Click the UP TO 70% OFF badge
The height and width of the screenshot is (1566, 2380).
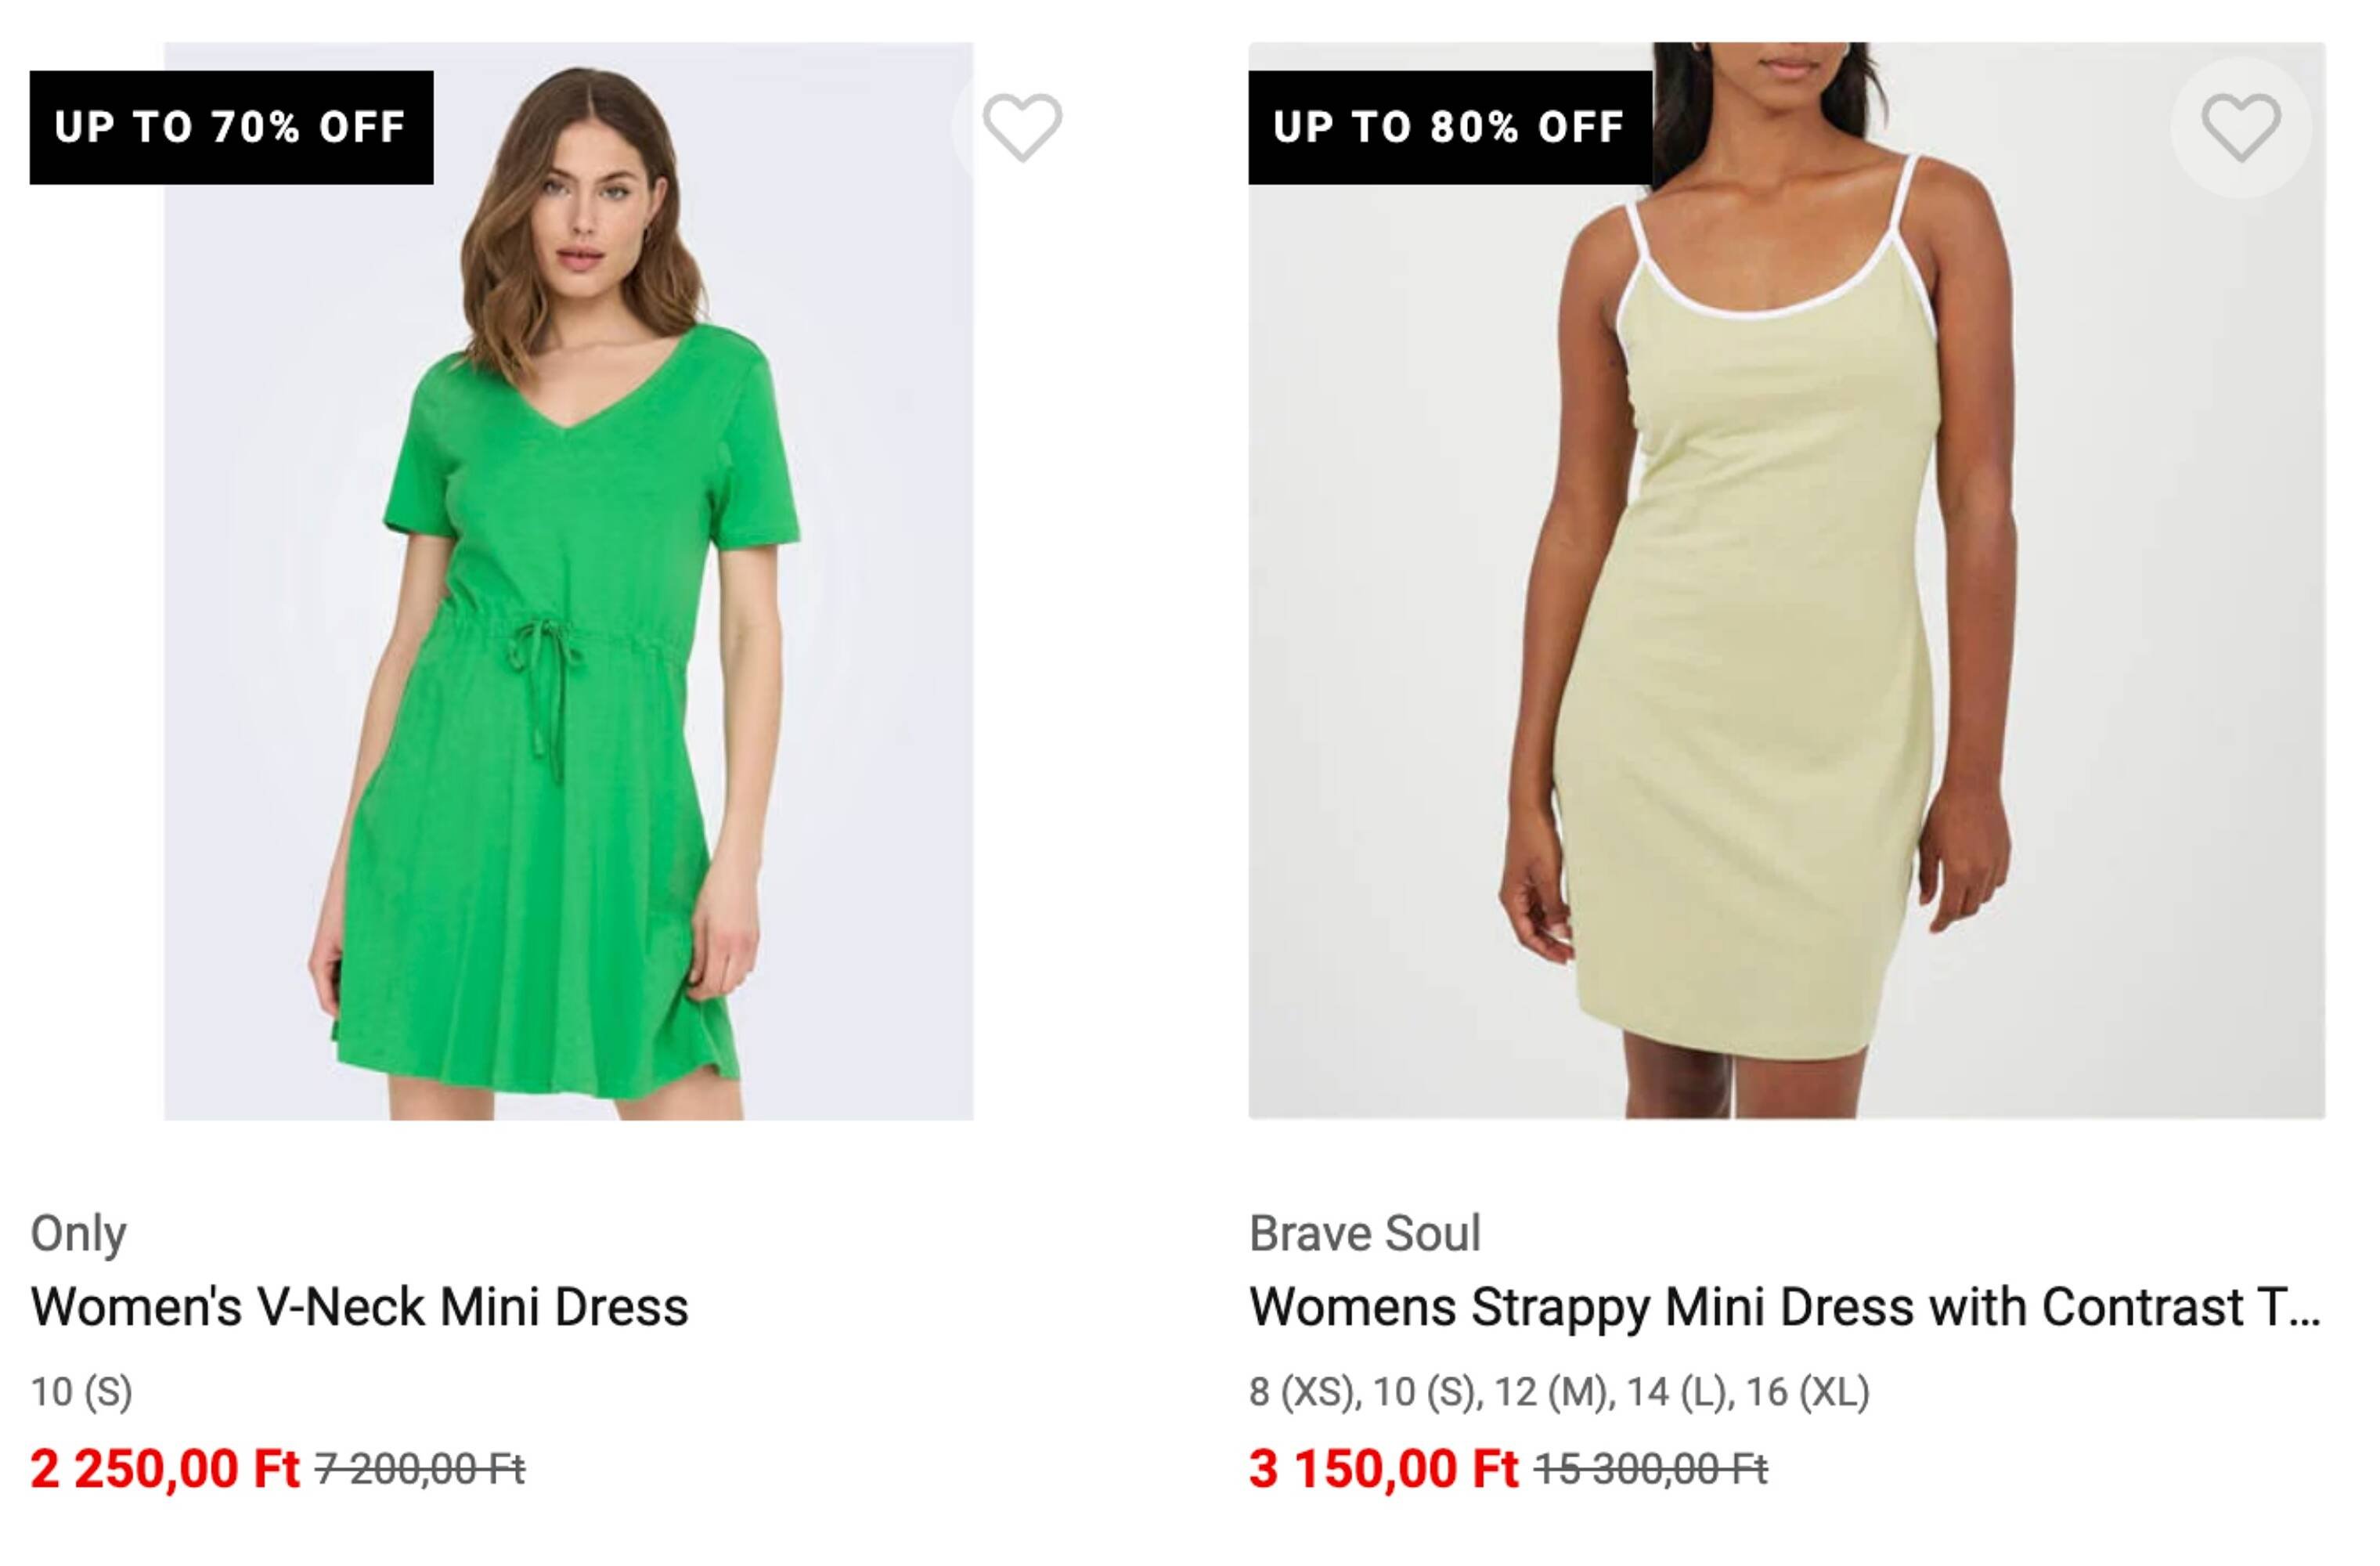click(x=231, y=127)
